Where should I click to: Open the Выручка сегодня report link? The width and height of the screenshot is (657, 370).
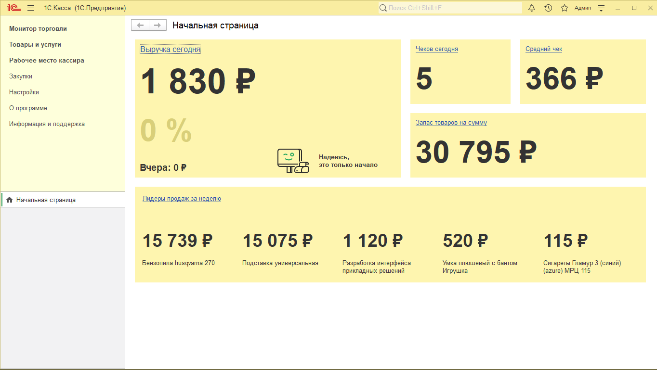click(x=170, y=49)
